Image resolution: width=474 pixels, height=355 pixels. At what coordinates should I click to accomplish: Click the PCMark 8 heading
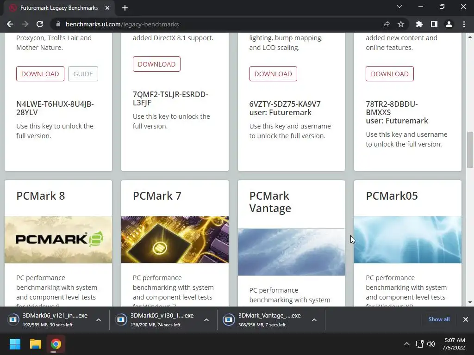(x=41, y=196)
